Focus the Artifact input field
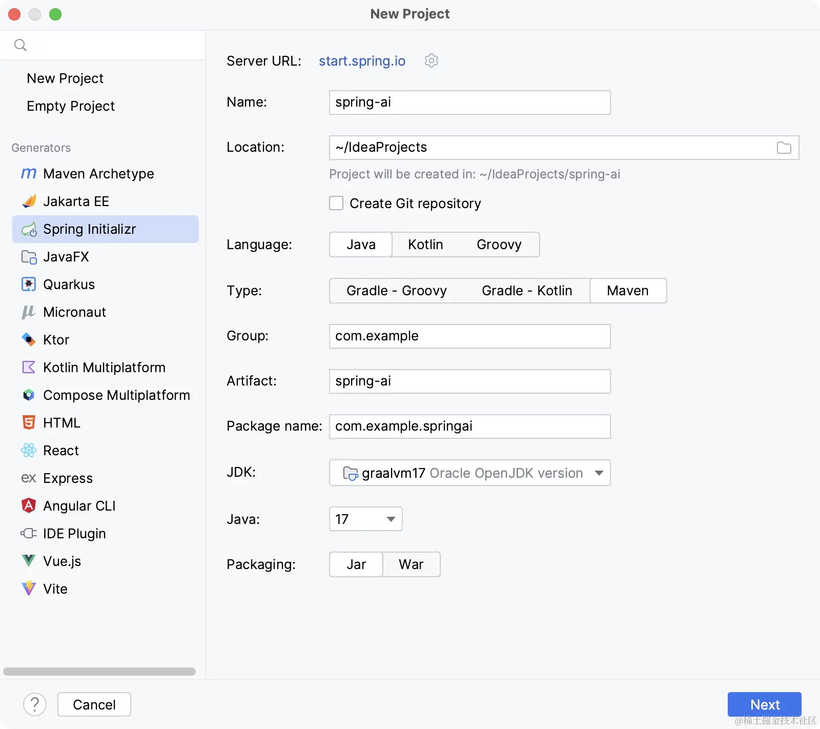The height and width of the screenshot is (729, 820). coord(469,381)
